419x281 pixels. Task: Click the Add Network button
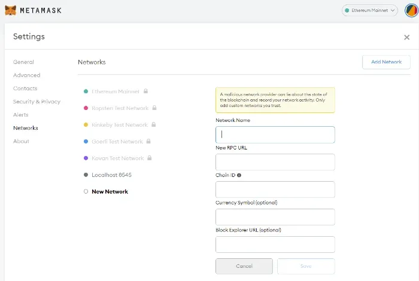386,62
